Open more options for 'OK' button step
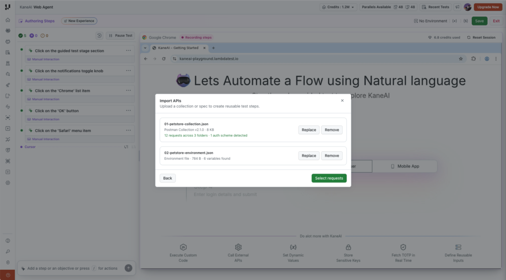The width and height of the screenshot is (506, 280). [128, 110]
